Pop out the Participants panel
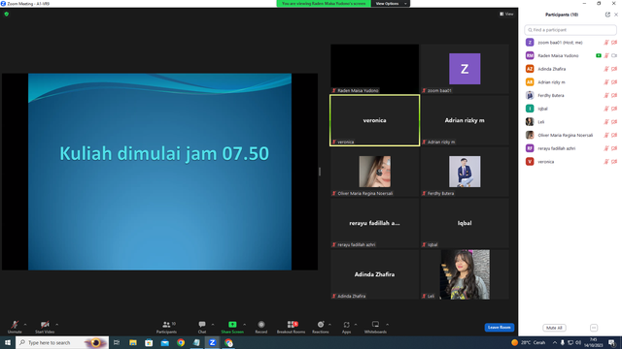The image size is (622, 349). [x=607, y=15]
